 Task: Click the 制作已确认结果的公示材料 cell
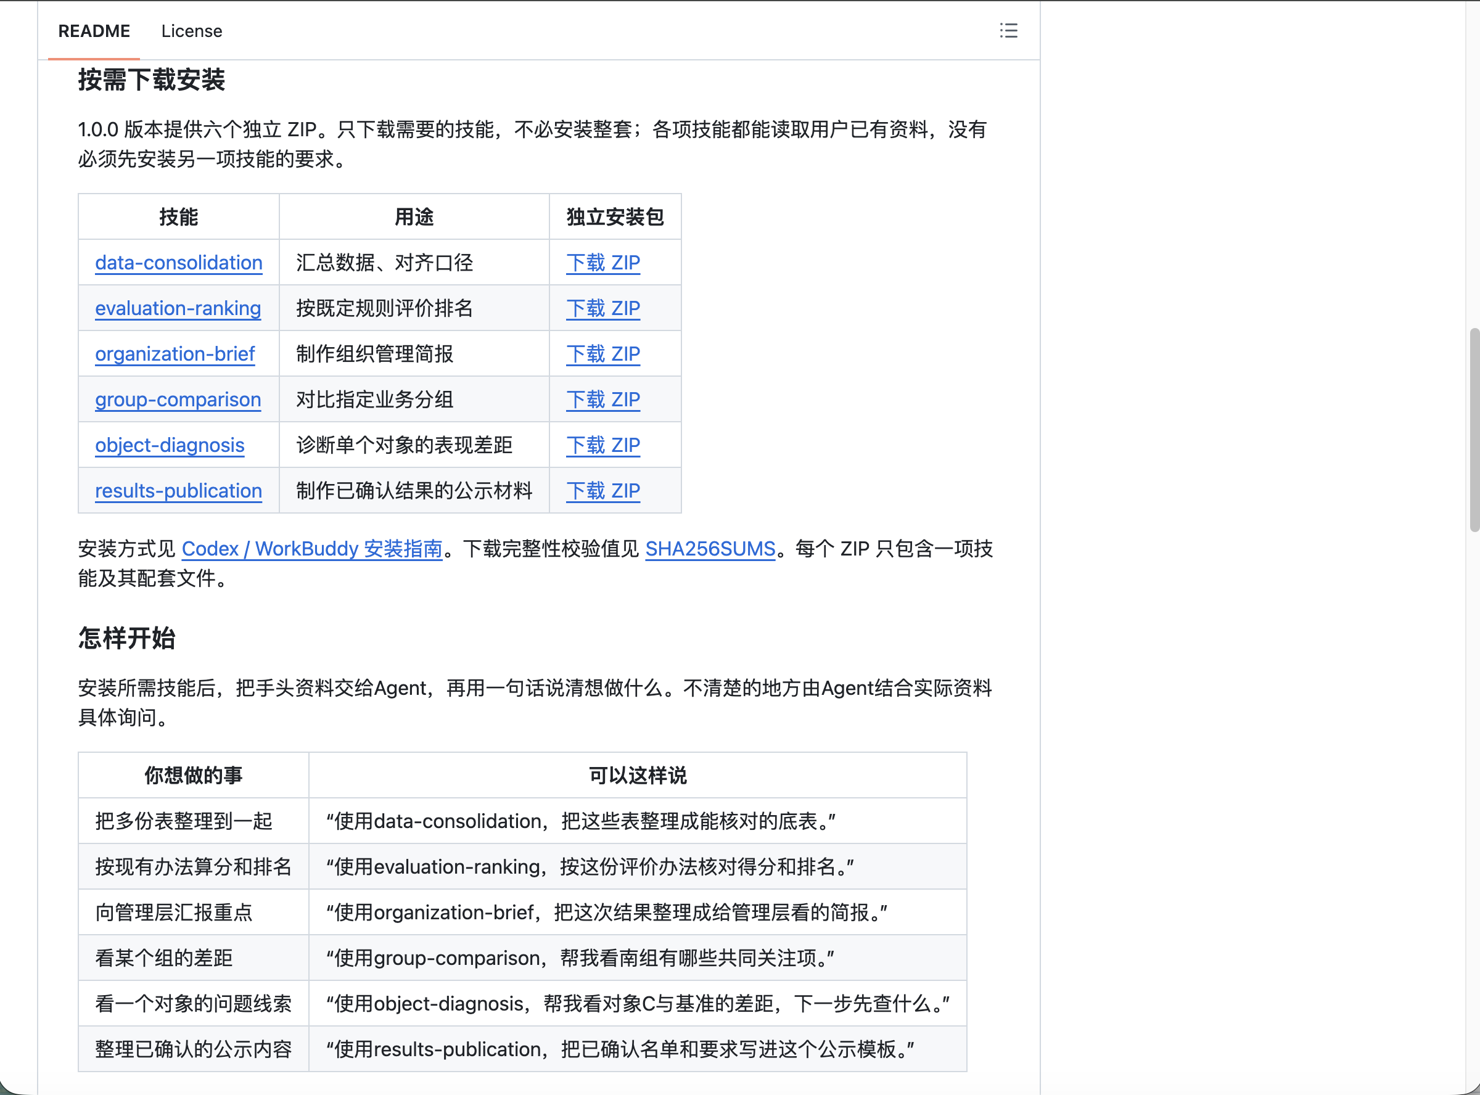click(414, 491)
